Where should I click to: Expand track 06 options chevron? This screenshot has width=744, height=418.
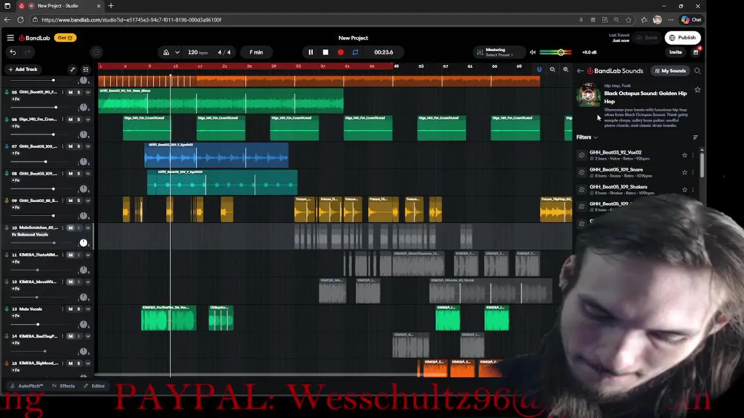(x=88, y=120)
